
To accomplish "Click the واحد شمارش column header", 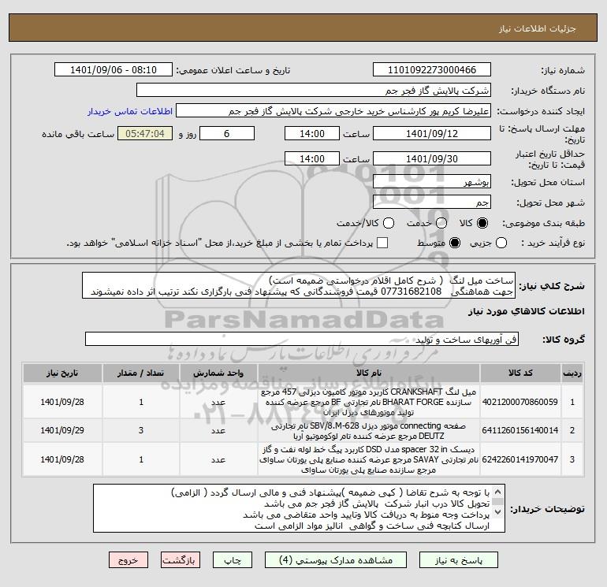I will 218,373.
